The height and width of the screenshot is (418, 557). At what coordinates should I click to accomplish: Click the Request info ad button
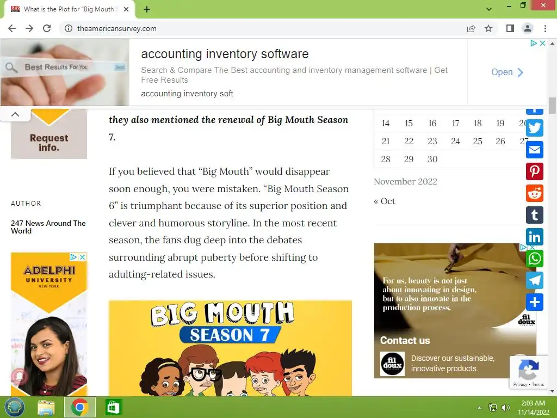[x=49, y=143]
